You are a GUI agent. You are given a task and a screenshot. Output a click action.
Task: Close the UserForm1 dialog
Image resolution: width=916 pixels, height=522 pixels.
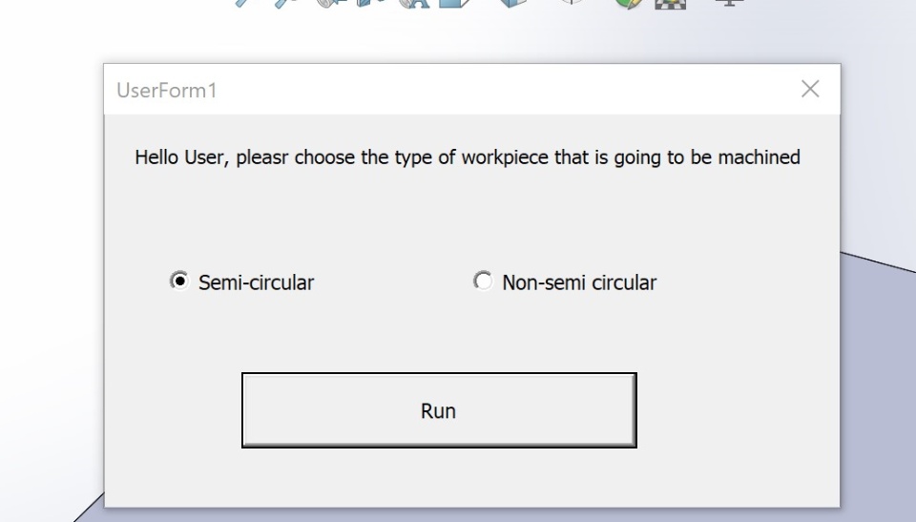810,89
